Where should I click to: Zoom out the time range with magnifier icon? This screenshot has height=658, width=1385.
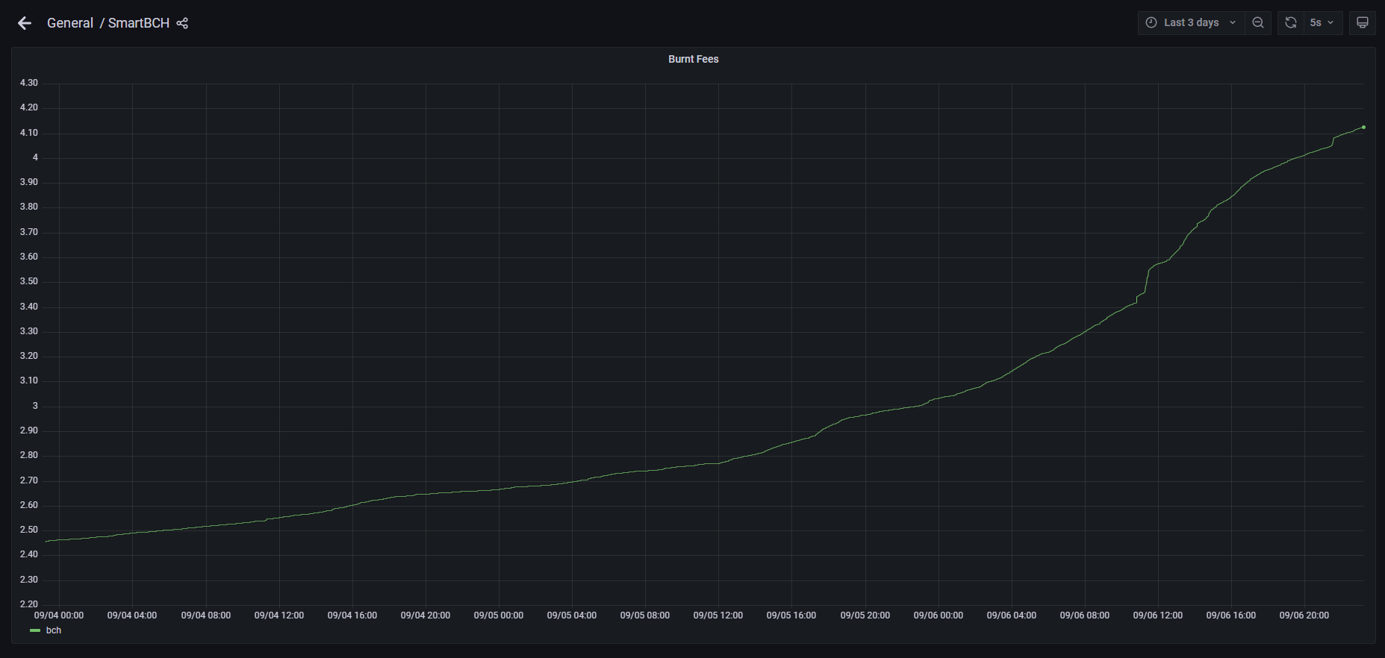[x=1258, y=22]
